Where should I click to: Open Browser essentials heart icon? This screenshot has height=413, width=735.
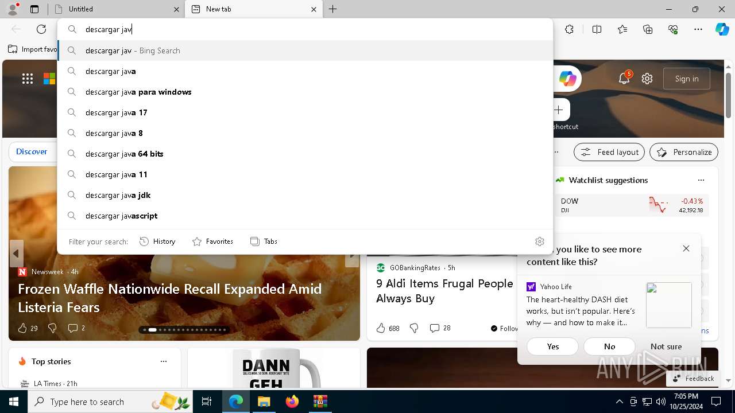(x=673, y=29)
